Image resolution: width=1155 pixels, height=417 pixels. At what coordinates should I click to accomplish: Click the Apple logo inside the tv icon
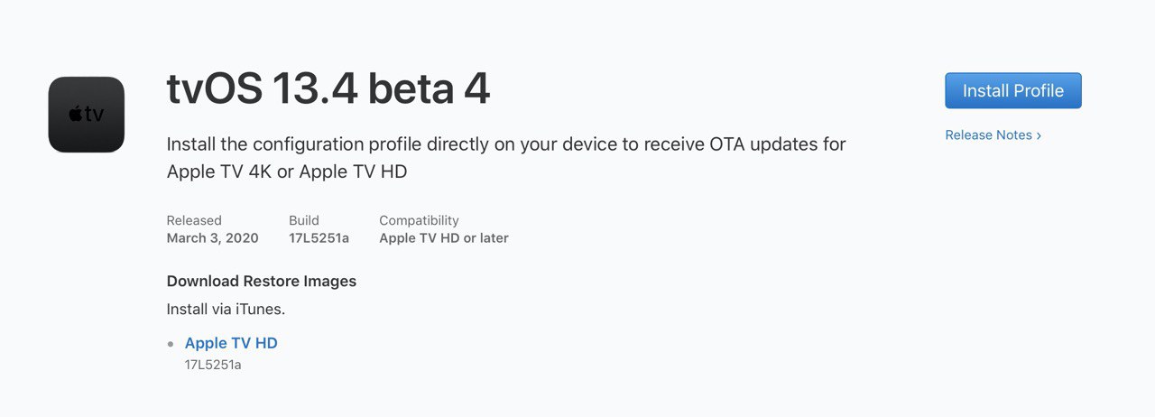pyautogui.click(x=76, y=114)
